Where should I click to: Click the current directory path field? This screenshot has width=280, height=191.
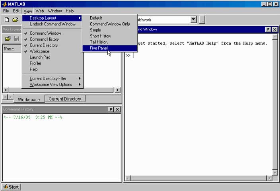[163, 20]
